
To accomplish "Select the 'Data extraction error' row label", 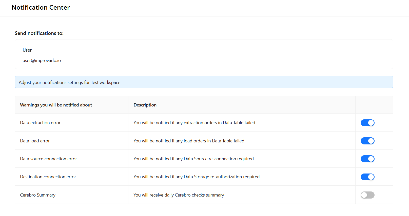I will [40, 123].
